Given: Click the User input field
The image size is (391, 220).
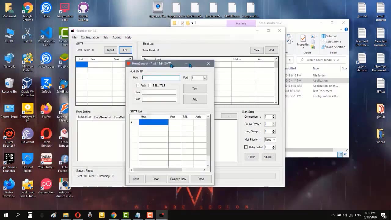Looking at the screenshot, I should (x=159, y=92).
